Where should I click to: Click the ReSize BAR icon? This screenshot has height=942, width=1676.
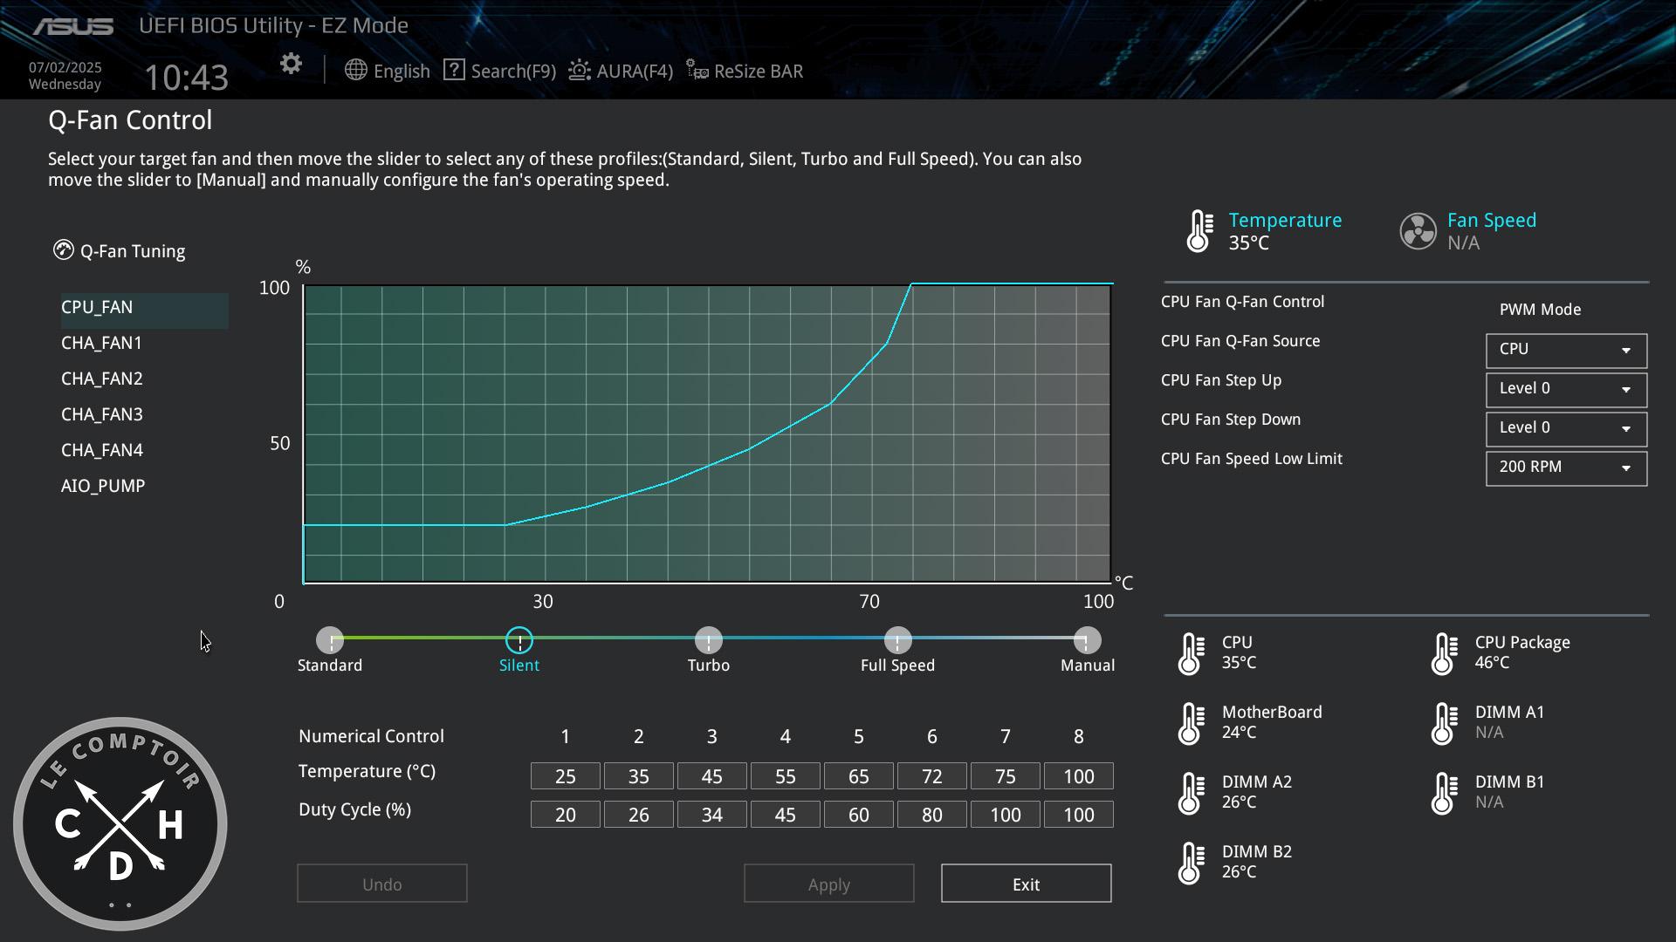[x=697, y=71]
